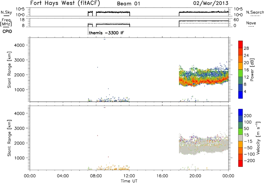264x183 pixels.
Task: Click the '18' frequency axis tick label
Action: pyautogui.click(x=22, y=20)
